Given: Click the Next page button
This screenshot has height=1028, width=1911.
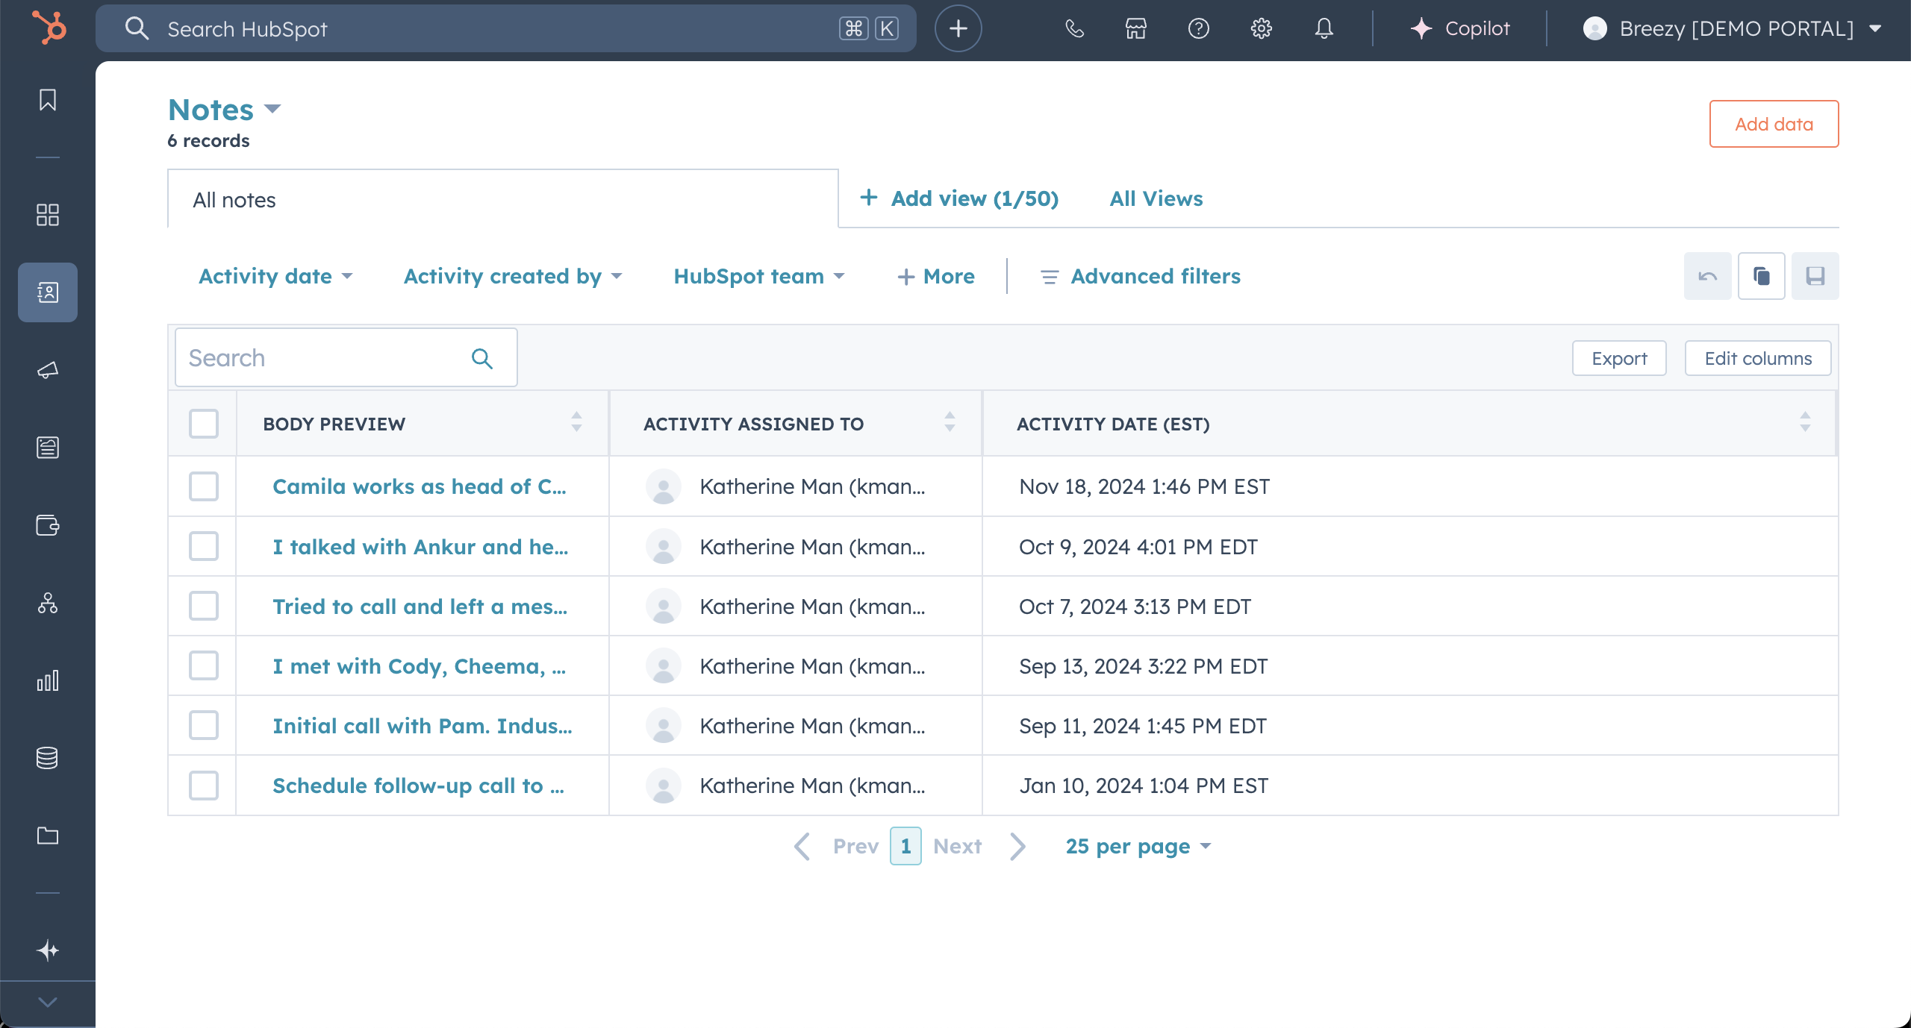Looking at the screenshot, I should coord(979,846).
